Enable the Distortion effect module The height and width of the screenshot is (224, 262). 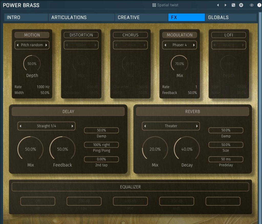(81, 35)
